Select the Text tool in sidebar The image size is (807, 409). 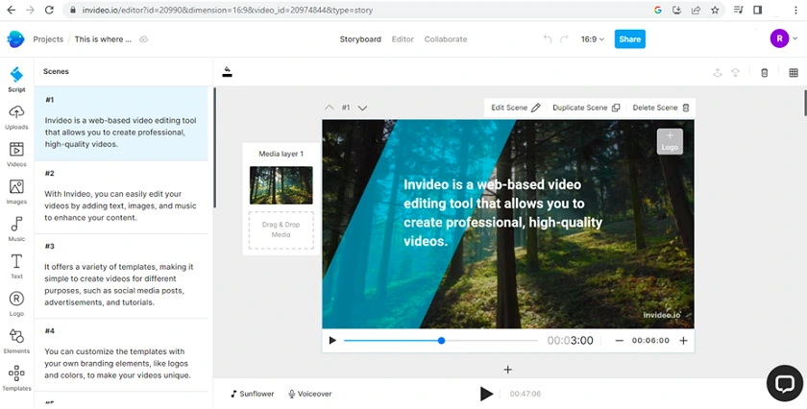[x=16, y=266]
